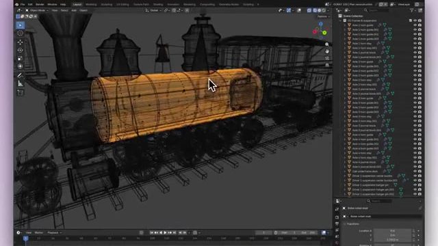Jump to the timeline start frame
Viewport: 438px width, 246px height.
coord(151,232)
